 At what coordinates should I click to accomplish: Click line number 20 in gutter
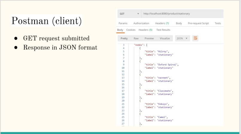coord(123,101)
